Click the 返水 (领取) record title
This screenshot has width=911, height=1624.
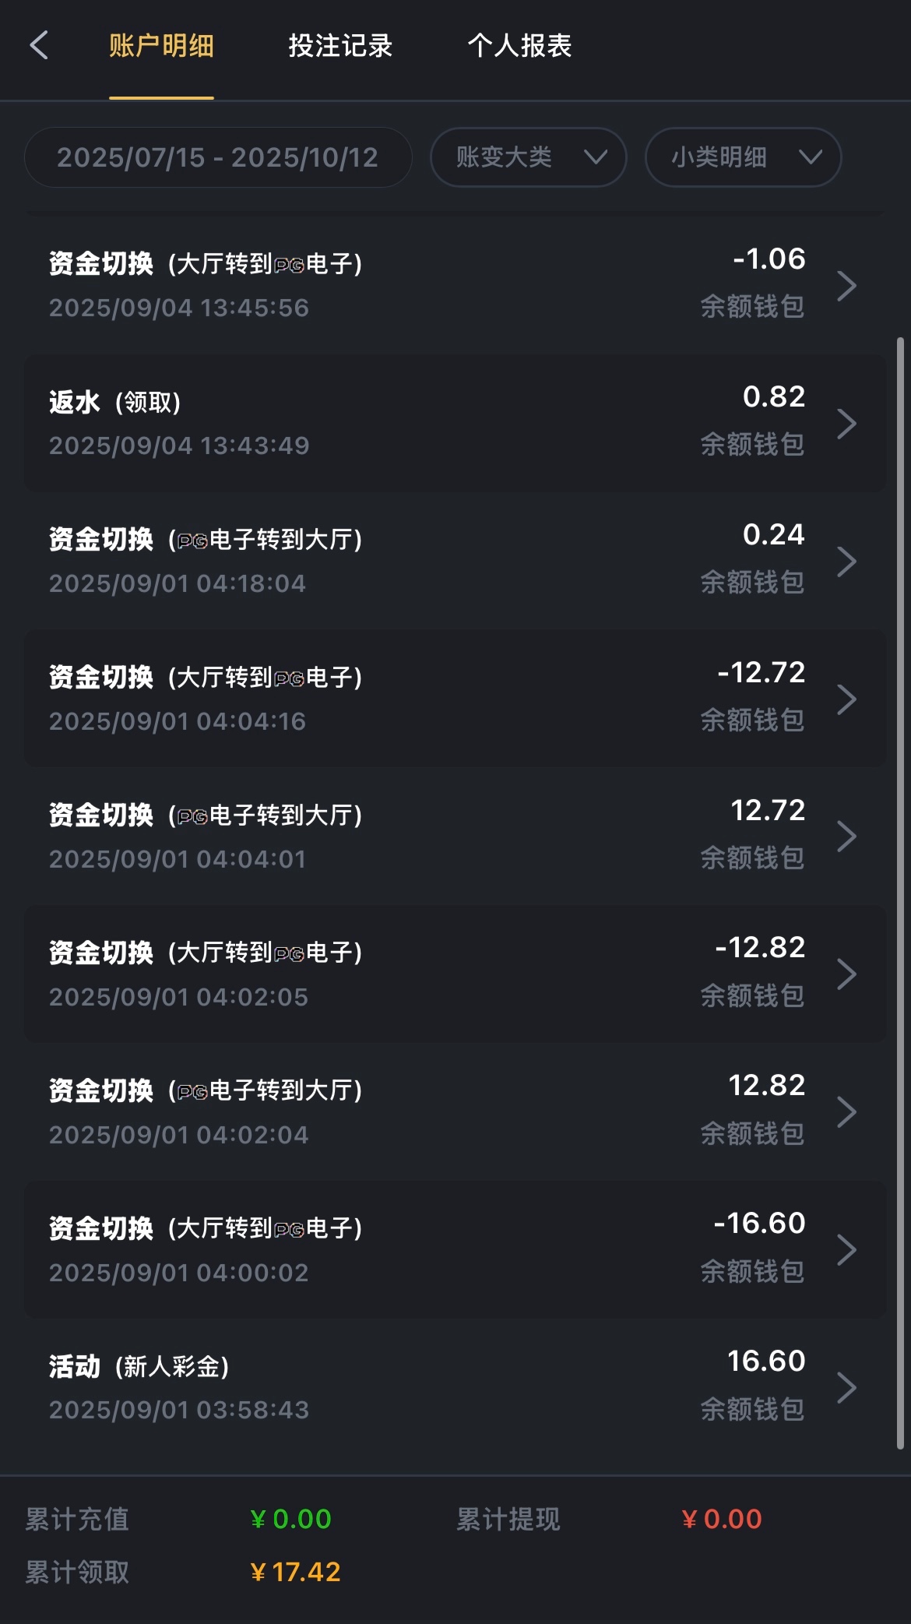(x=115, y=403)
